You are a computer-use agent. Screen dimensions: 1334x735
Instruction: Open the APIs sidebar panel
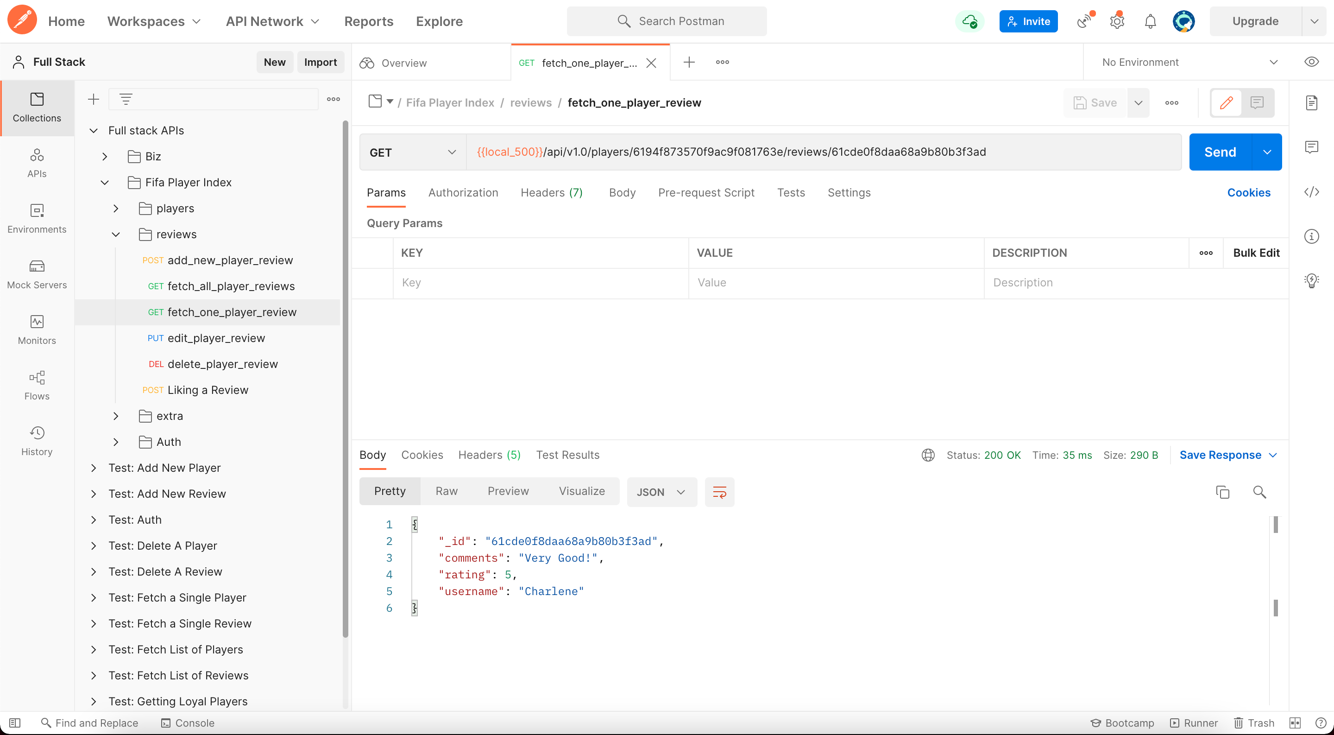pyautogui.click(x=37, y=163)
